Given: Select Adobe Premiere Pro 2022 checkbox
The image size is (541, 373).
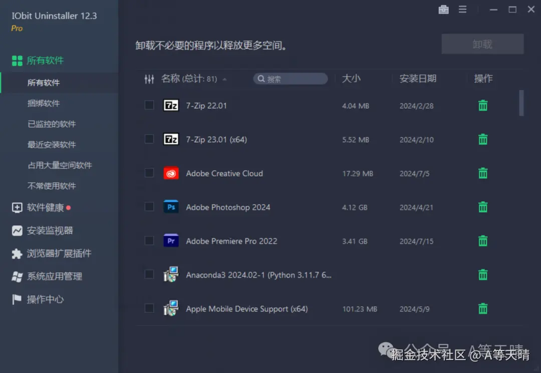Looking at the screenshot, I should 149,240.
